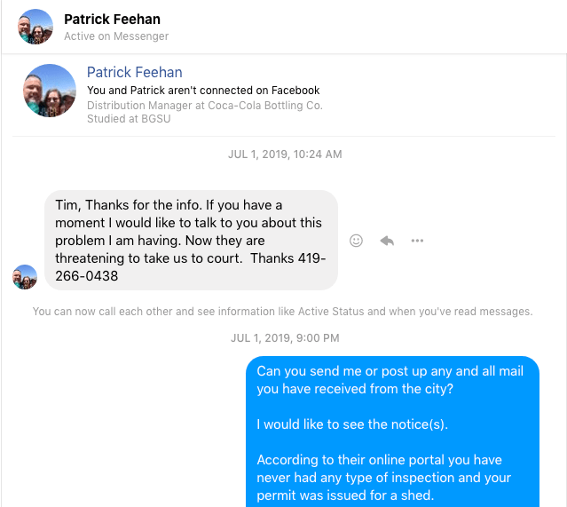
Task: Click the bold Patrick Feehan header name
Action: (112, 19)
